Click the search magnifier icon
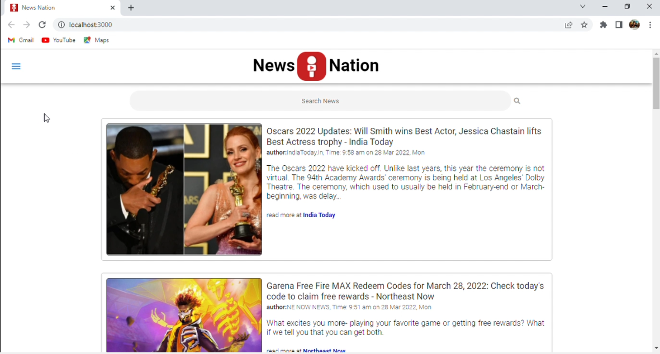660x354 pixels. pyautogui.click(x=517, y=101)
